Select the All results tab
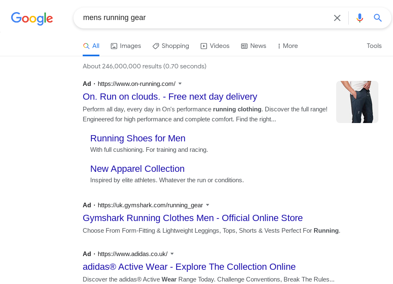 tap(91, 46)
